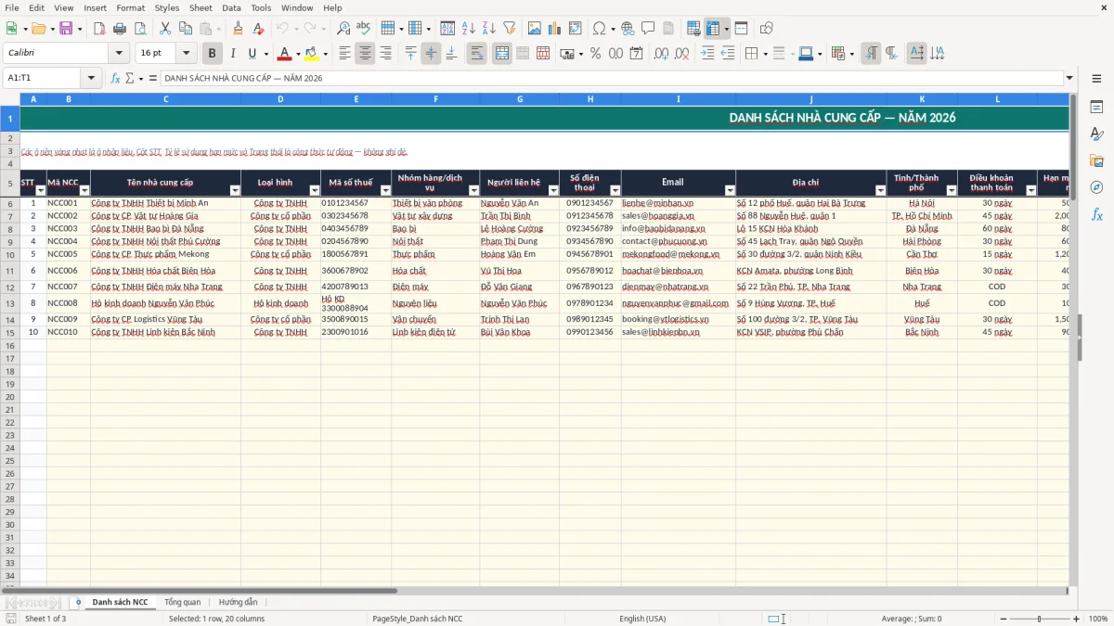Click the Font Color red swatch

284,54
